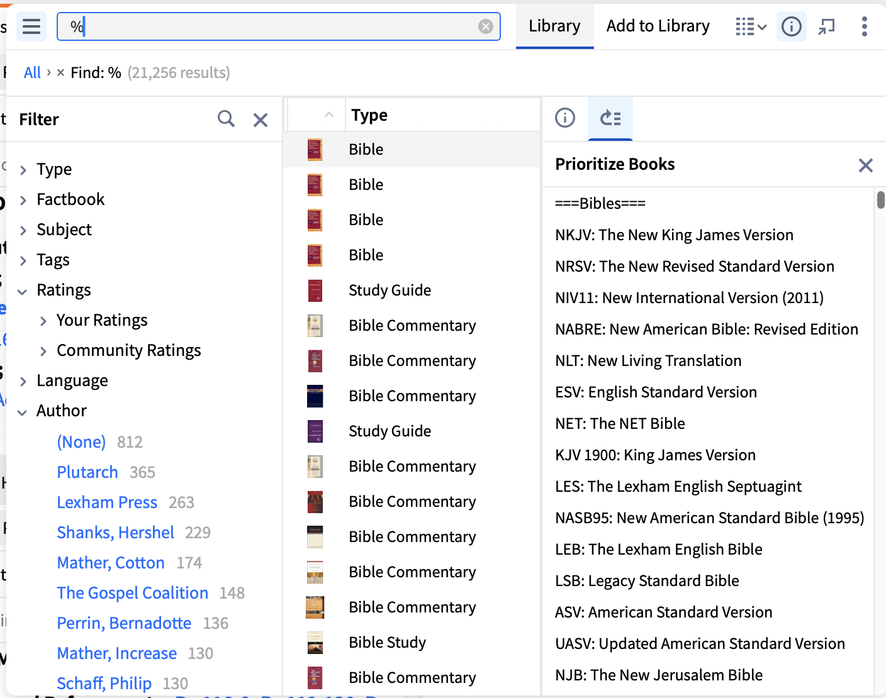886x698 pixels.
Task: Sort the list by the Type column
Action: coord(369,115)
